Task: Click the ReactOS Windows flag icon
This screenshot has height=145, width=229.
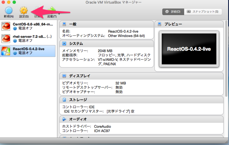Action: click(6, 51)
